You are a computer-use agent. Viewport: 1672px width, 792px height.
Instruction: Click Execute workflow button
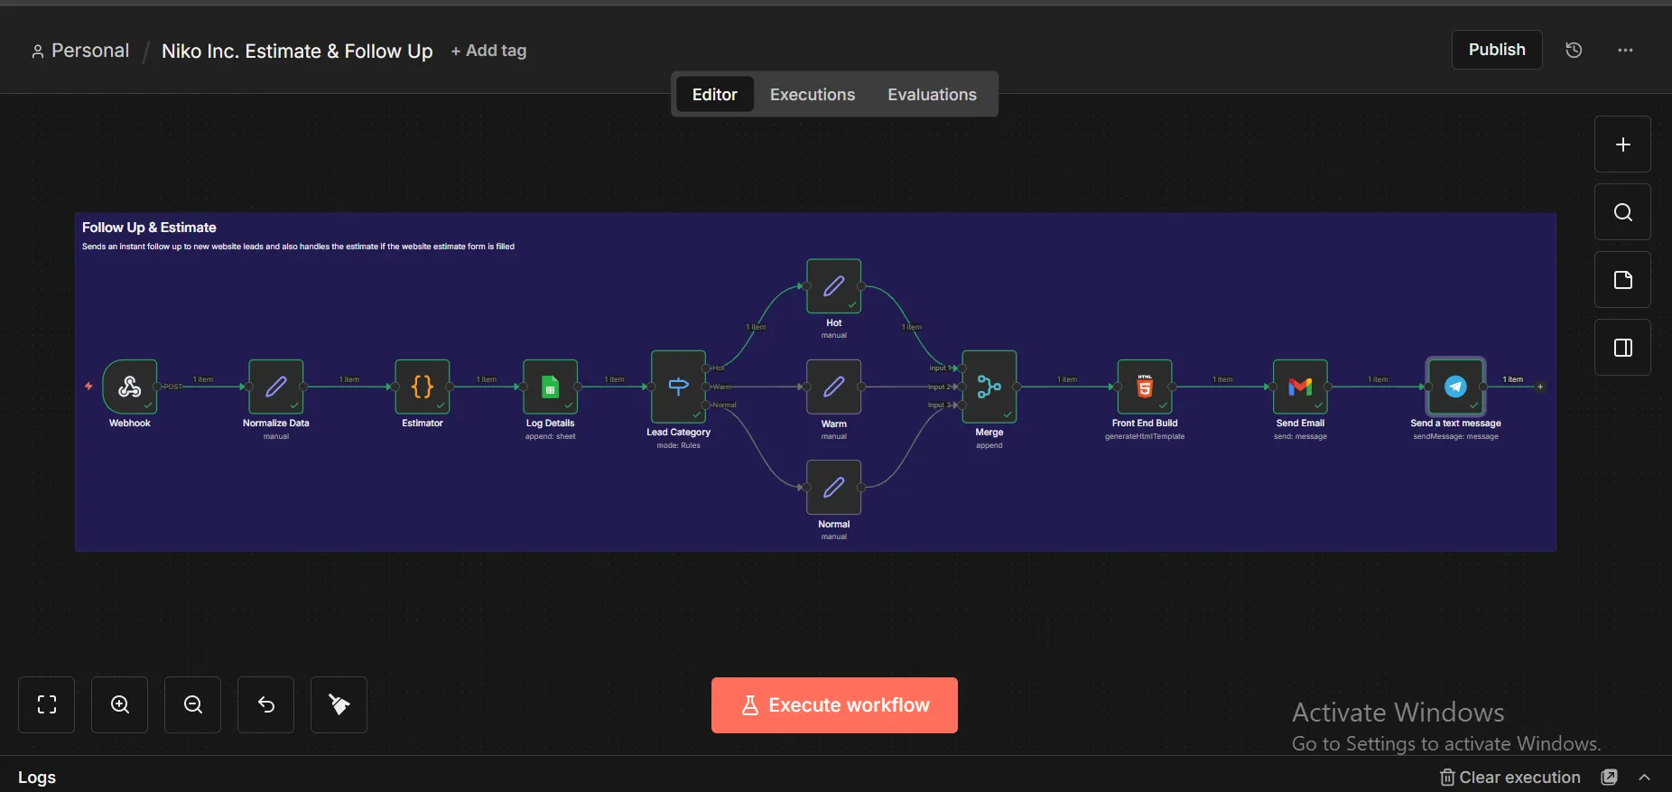[x=834, y=705]
